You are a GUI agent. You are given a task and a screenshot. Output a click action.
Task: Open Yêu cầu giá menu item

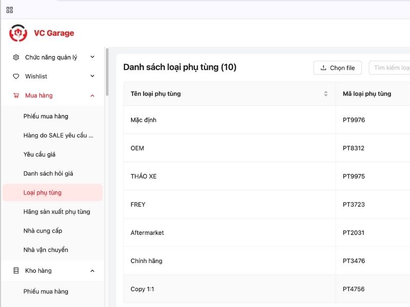pos(39,155)
